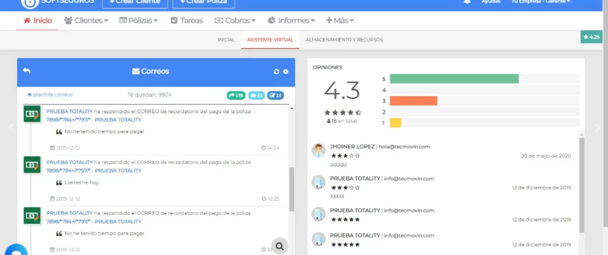Select the ASISTENTE VIRTUAL tab

coord(270,39)
